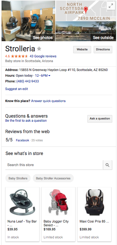Click the magnifier icon to search the store
Screen dimensions: 117x245
click(108, 165)
